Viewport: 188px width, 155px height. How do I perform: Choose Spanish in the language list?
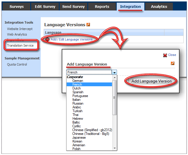[x=78, y=92]
